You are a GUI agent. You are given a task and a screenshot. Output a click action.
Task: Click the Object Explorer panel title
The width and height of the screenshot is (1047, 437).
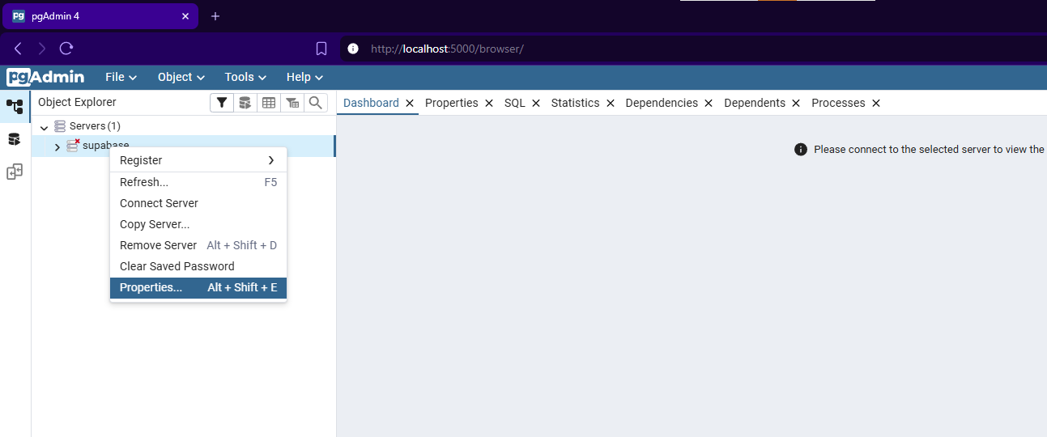77,102
